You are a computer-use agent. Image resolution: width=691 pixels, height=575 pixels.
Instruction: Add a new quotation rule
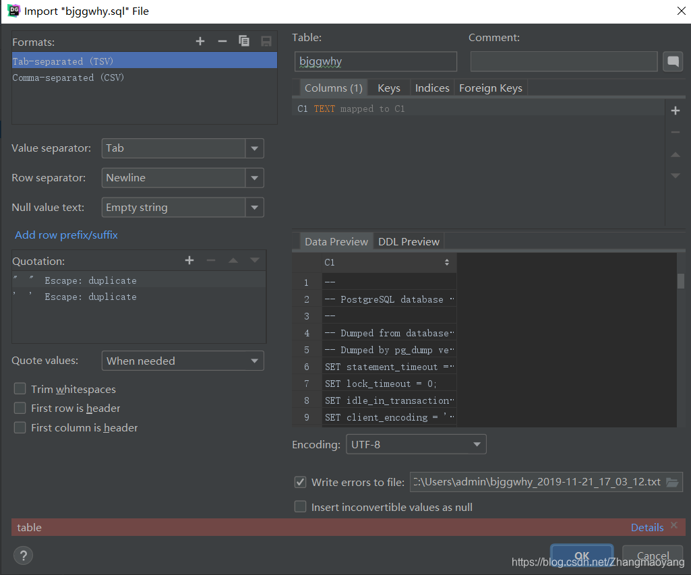(189, 260)
